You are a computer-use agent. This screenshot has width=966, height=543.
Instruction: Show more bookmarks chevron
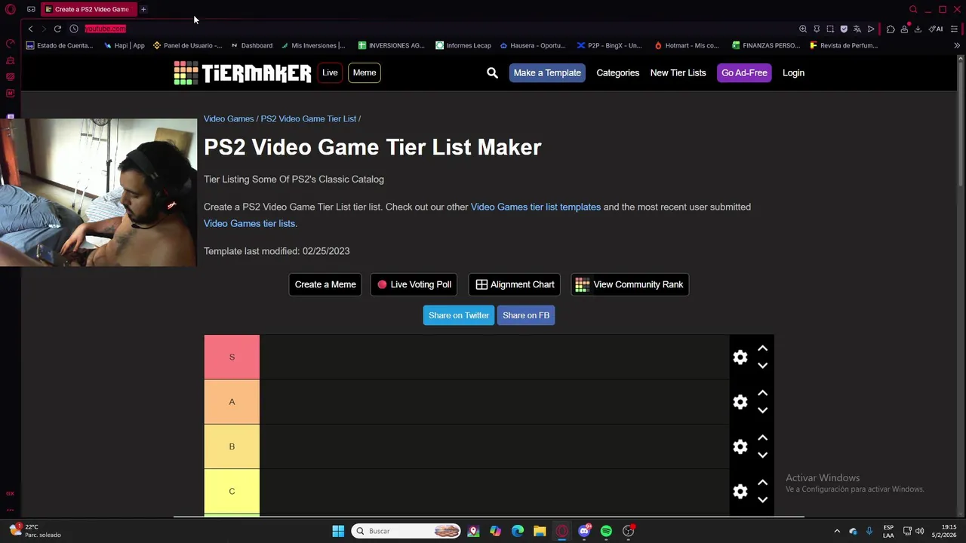(x=957, y=45)
